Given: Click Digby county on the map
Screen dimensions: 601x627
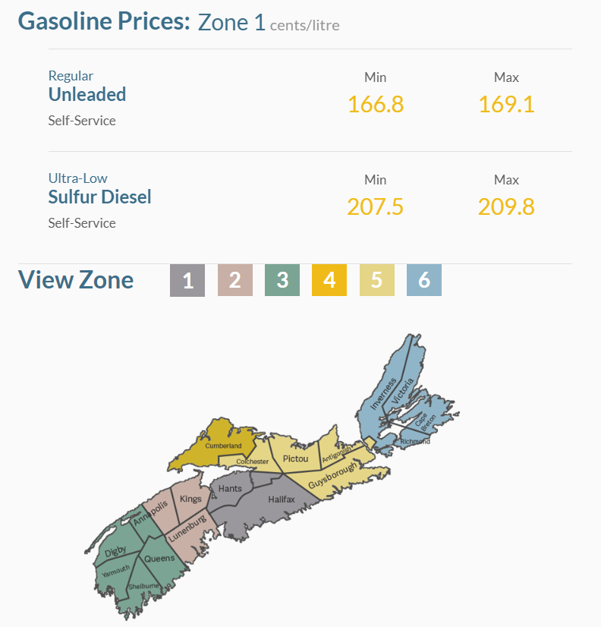Looking at the screenshot, I should coord(115,551).
